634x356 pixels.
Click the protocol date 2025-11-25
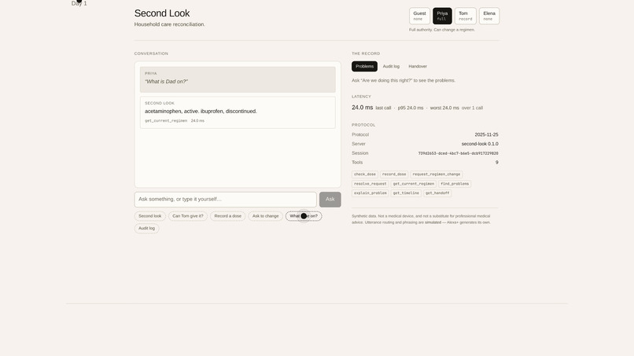[486, 134]
